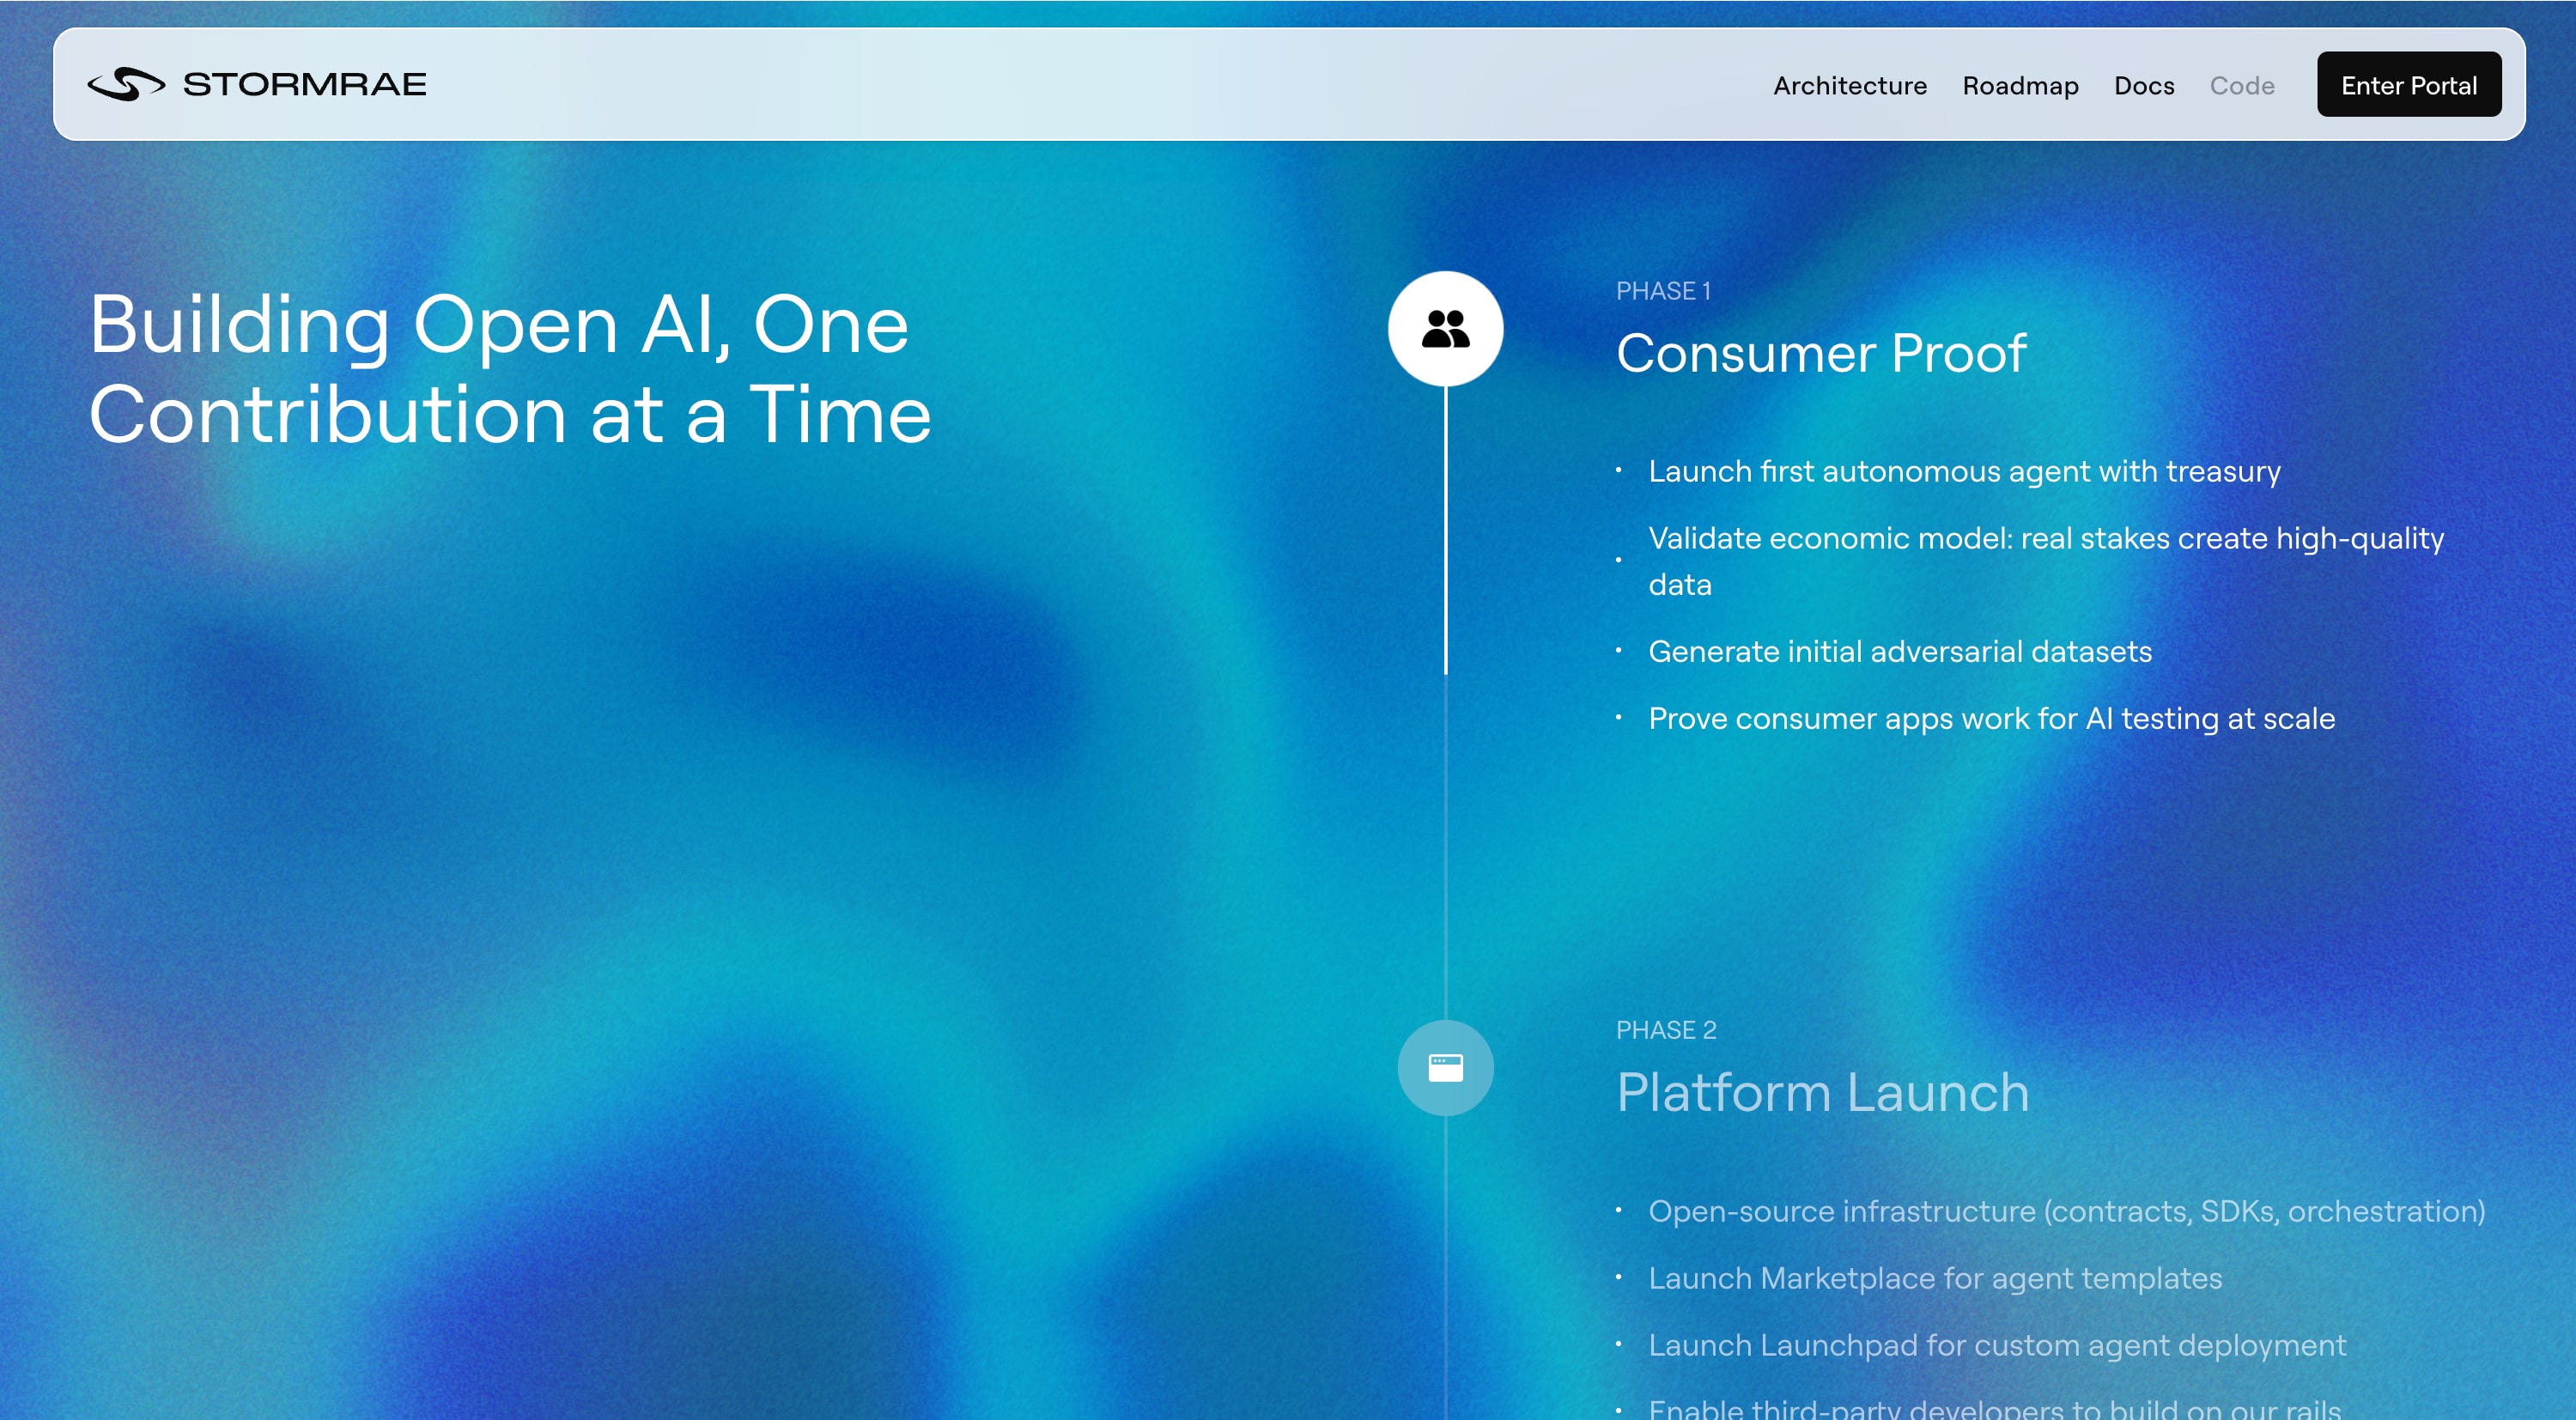Viewport: 2576px width, 1420px height.
Task: Click the Phase 1 people icon circle
Action: [x=1445, y=329]
